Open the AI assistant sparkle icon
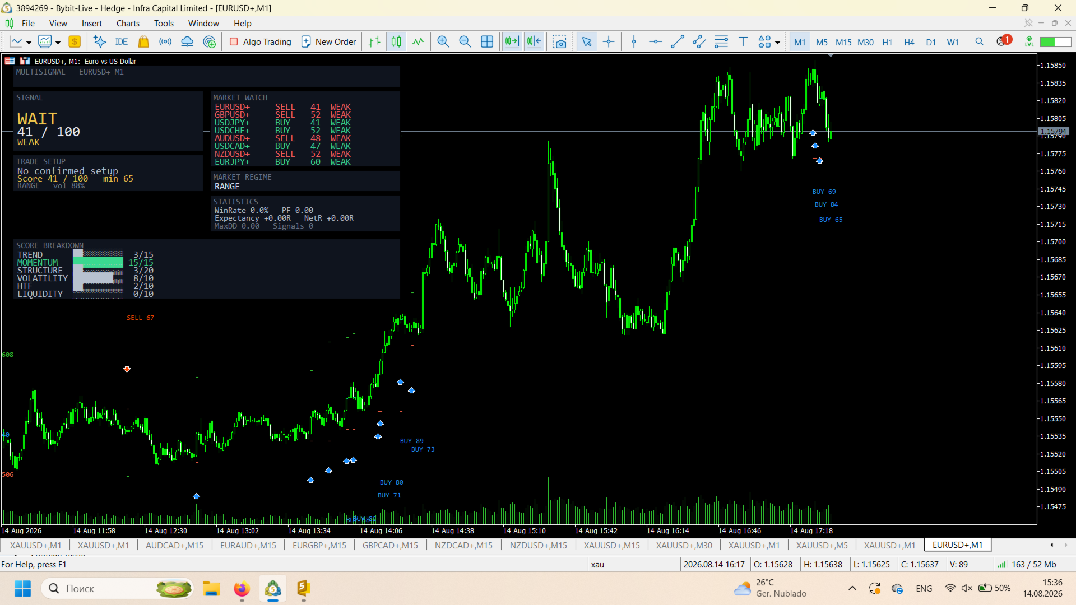This screenshot has width=1076, height=605. click(100, 41)
